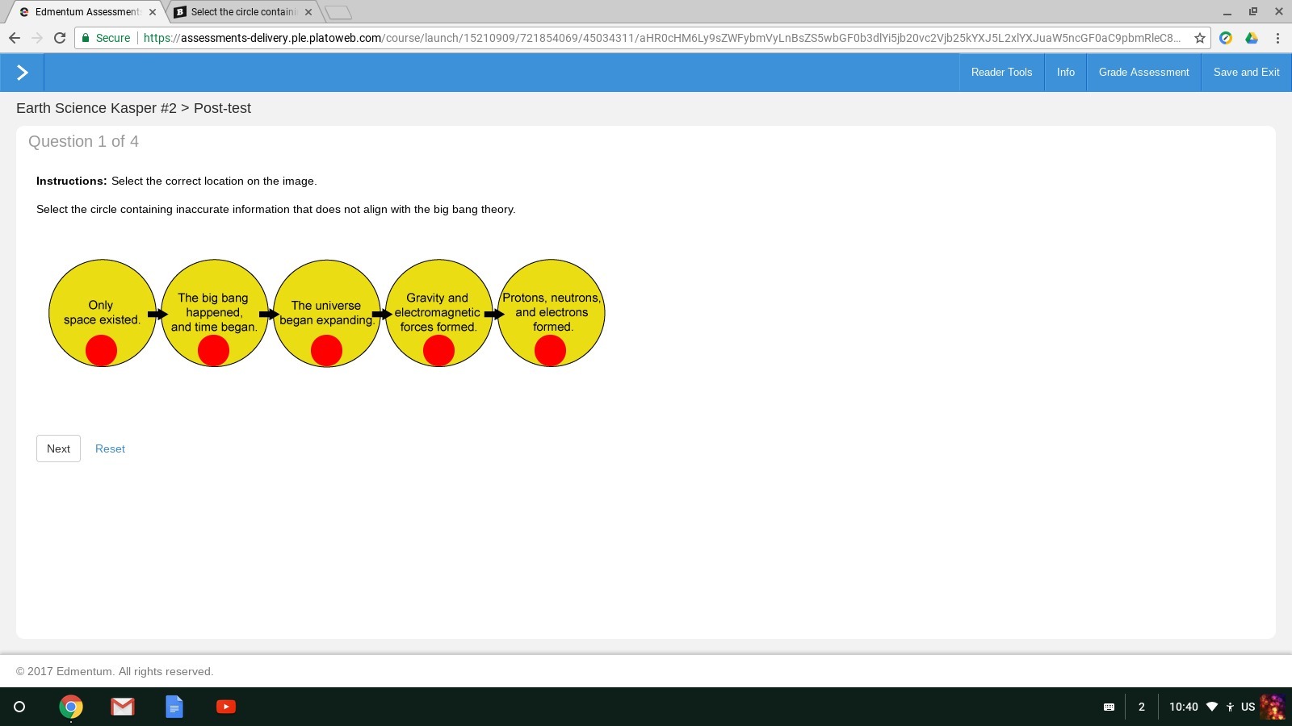Viewport: 1292px width, 726px height.
Task: Close the Edmentum Assessment tab
Action: point(153,12)
